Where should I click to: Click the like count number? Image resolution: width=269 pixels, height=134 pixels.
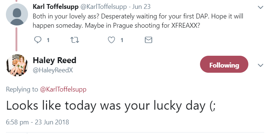pyautogui.click(x=122, y=40)
